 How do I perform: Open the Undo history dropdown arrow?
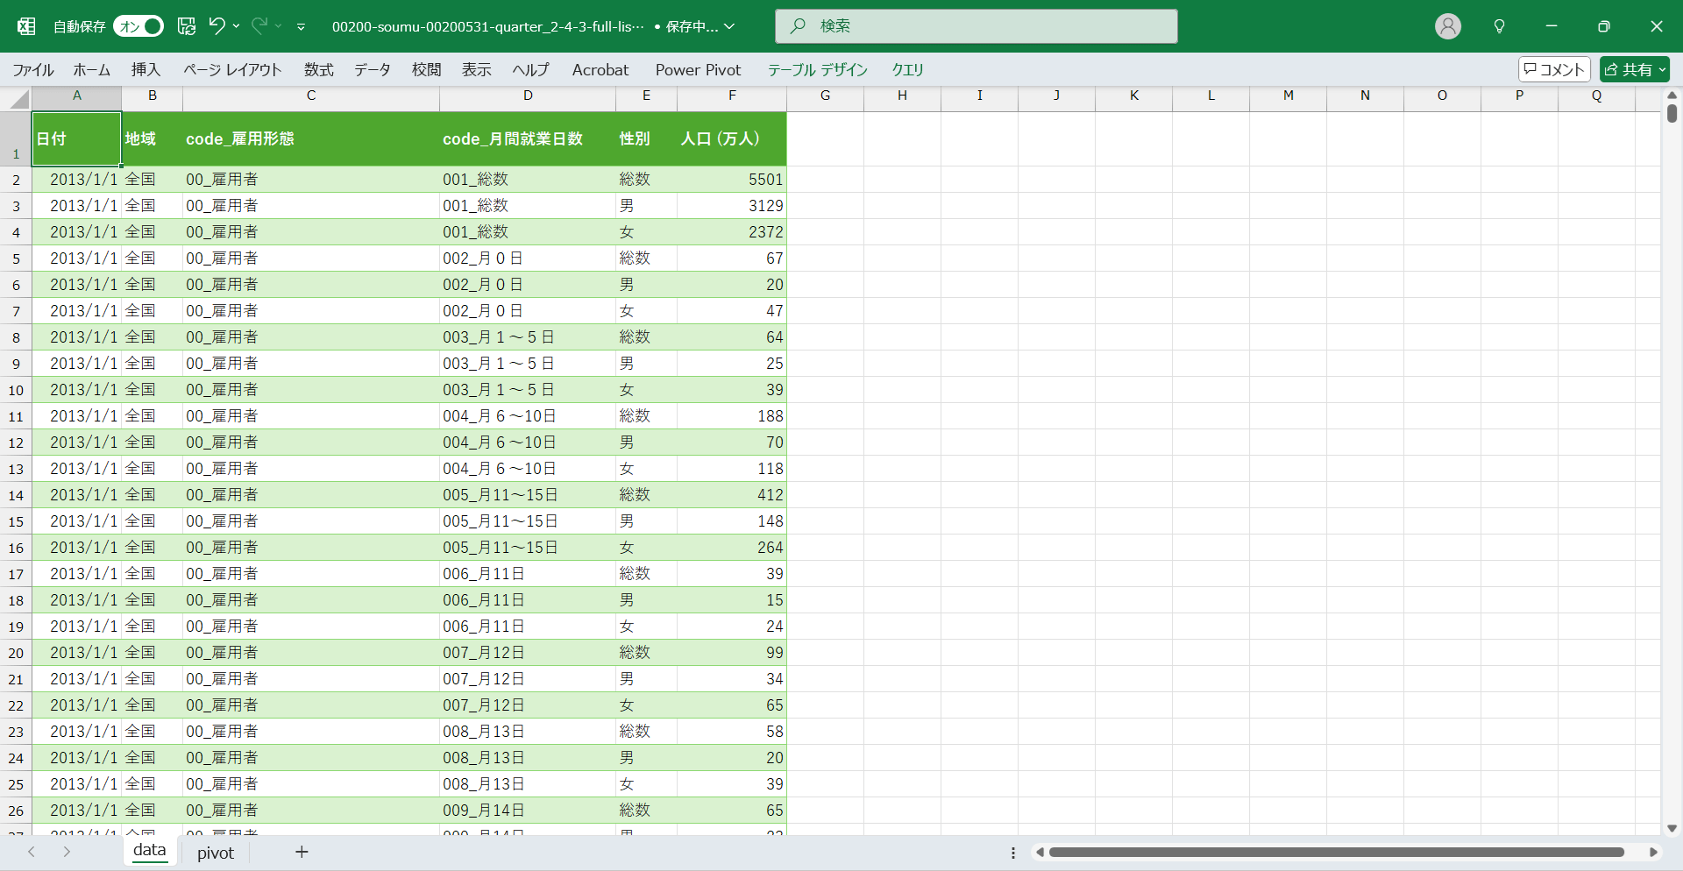point(237,26)
